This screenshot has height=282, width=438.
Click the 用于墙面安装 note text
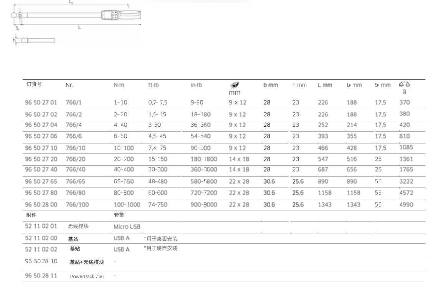coord(160,248)
